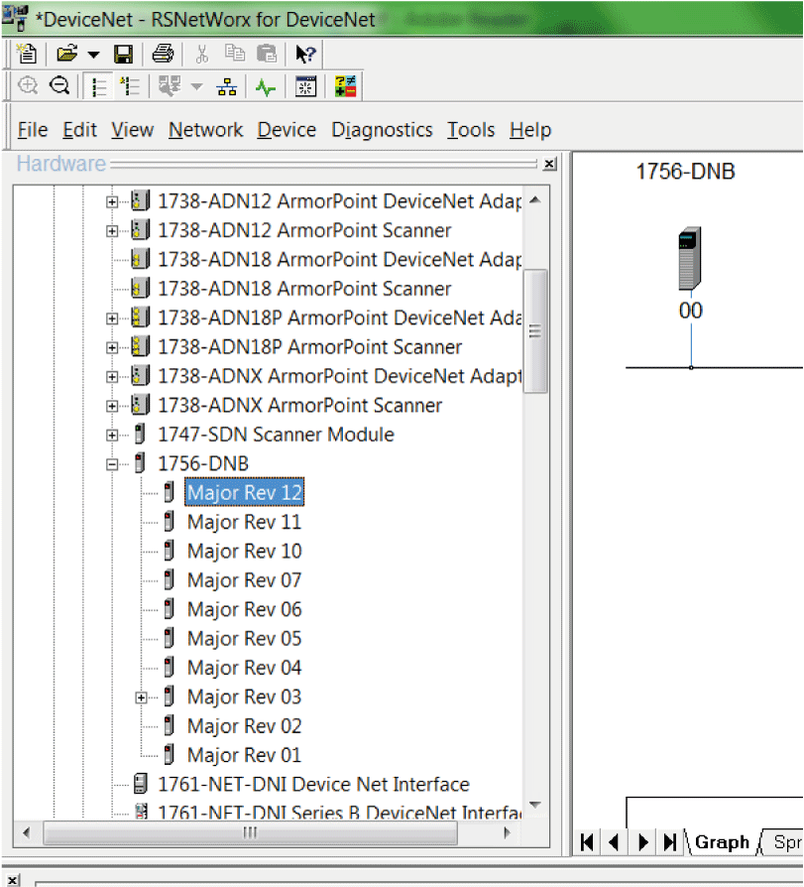This screenshot has height=887, width=804.
Task: Expand the 1738-ADN12 ArmorPoint Scanner node
Action: 112,231
